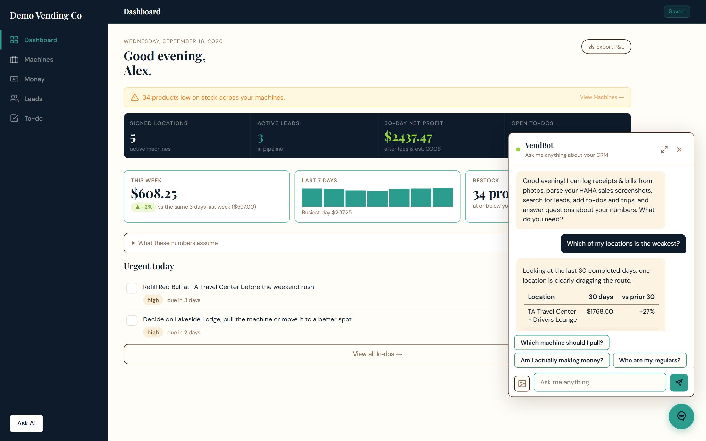Viewport: 706px width, 441px height.
Task: Focus the Ask me anything input
Action: pyautogui.click(x=600, y=382)
